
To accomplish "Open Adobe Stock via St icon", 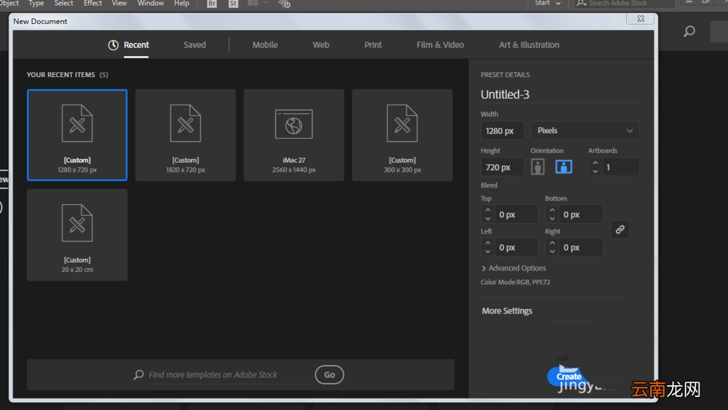I will [x=233, y=4].
